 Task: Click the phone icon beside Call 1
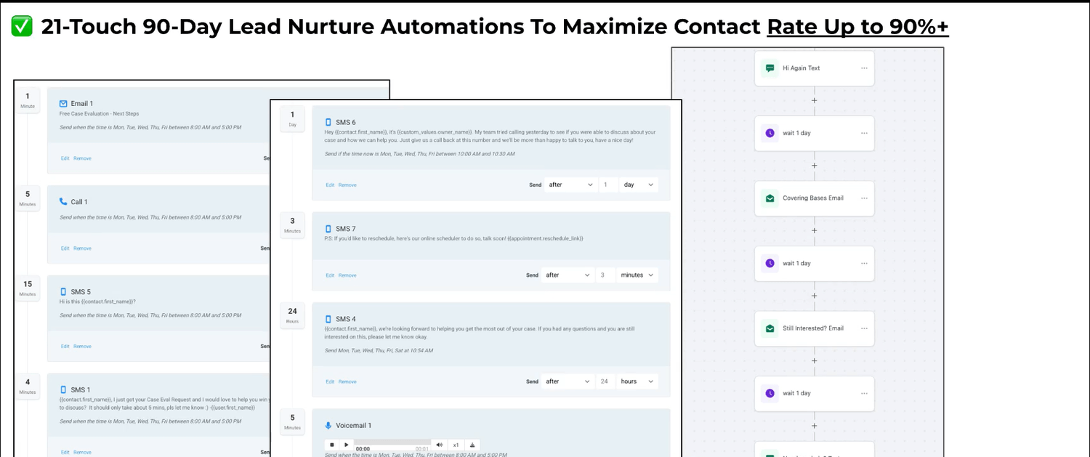(63, 202)
